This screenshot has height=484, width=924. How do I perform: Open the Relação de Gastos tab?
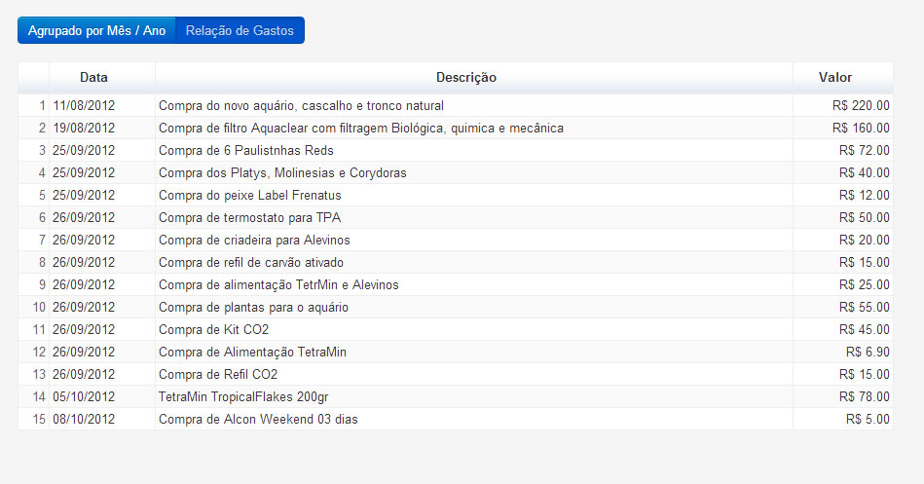point(240,30)
